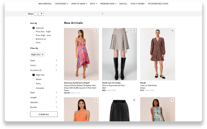Image resolution: width=207 pixels, height=129 pixels.
Task: Expand the Length filter
Action: coord(44,97)
